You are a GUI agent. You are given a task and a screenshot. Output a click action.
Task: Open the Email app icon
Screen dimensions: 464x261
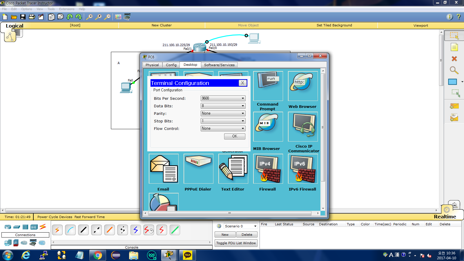tap(164, 169)
